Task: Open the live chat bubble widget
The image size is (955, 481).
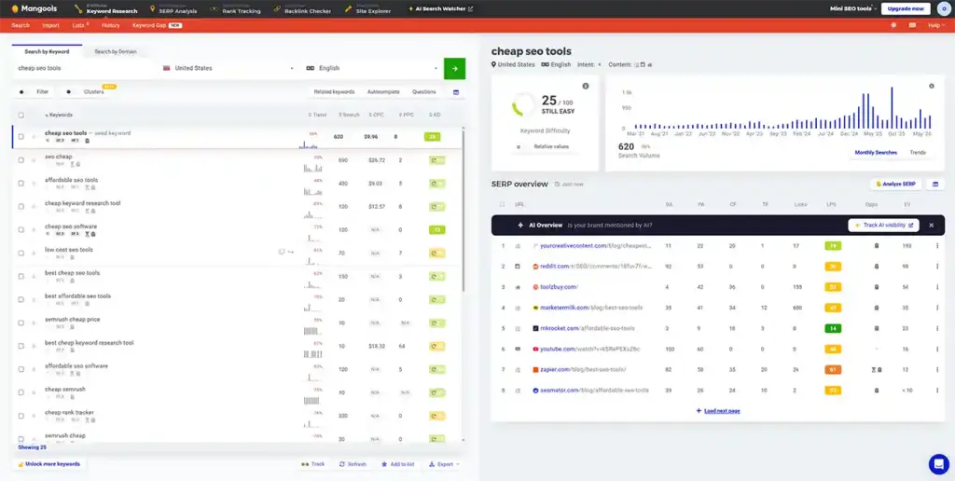Action: [x=938, y=464]
